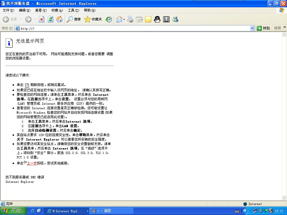The width and height of the screenshot is (287, 215).
Task: Click the 找不到服务器或 DNS 错误 text
Action: tap(25, 177)
